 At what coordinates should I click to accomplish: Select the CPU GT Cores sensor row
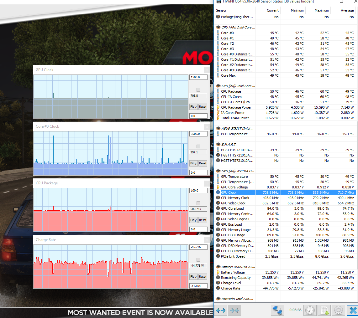point(285,102)
